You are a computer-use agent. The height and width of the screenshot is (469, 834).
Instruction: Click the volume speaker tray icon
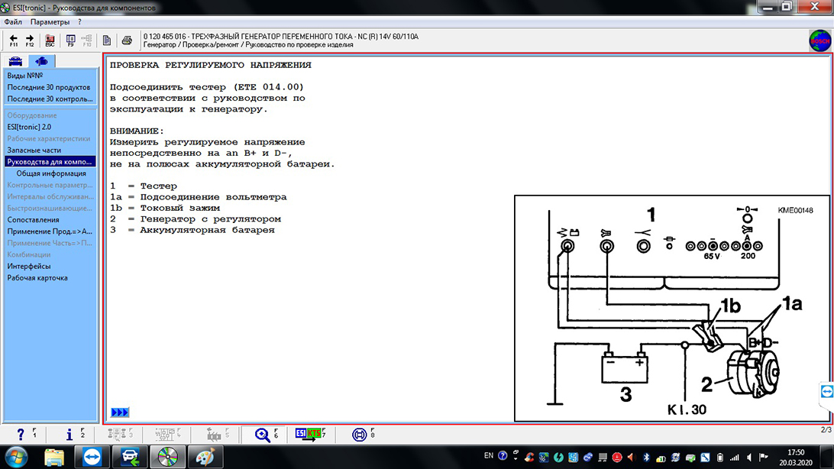tap(749, 458)
